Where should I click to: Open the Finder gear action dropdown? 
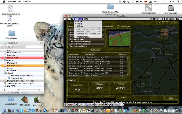coord(10,47)
